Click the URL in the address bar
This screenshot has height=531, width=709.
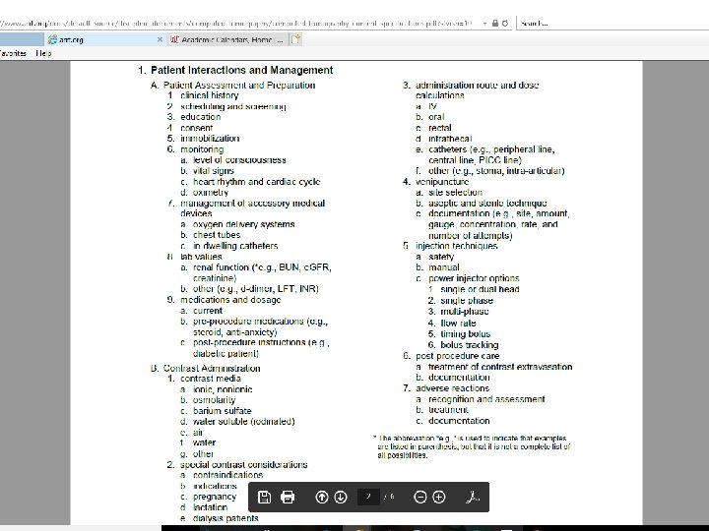[235, 23]
